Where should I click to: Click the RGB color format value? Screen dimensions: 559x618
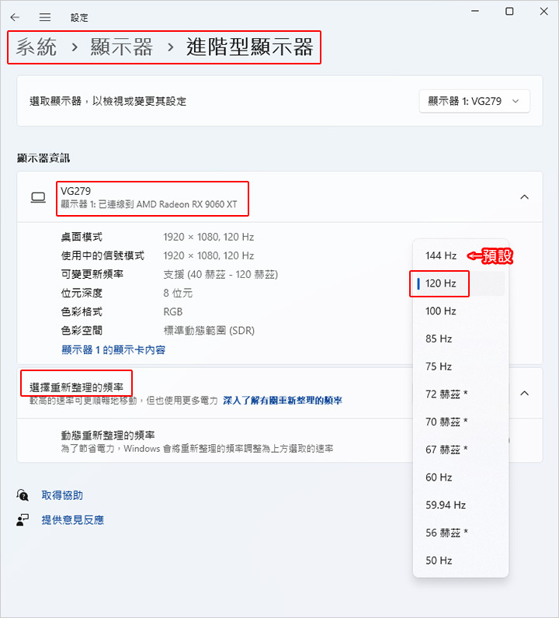173,312
